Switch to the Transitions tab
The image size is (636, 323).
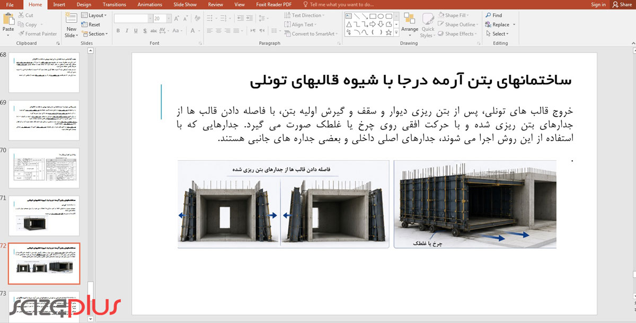[x=114, y=4]
